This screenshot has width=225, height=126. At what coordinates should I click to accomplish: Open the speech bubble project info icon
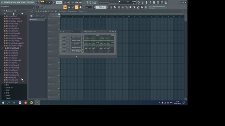click(x=162, y=2)
